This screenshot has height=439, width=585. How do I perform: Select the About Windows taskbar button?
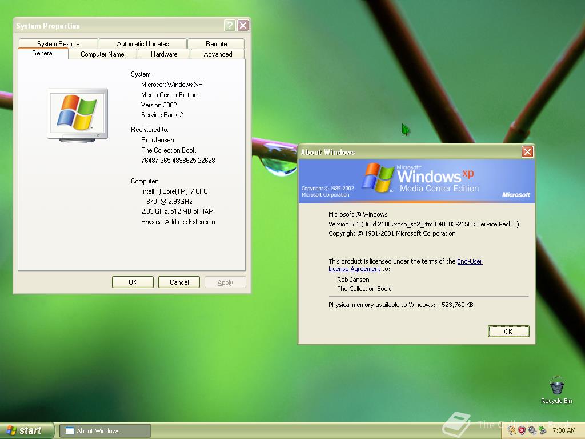click(105, 431)
